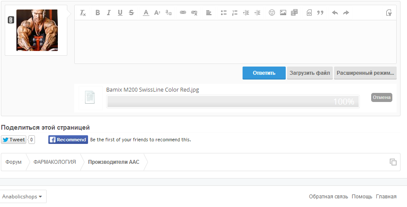Redo the last edit
The width and height of the screenshot is (407, 207).
[x=346, y=13]
